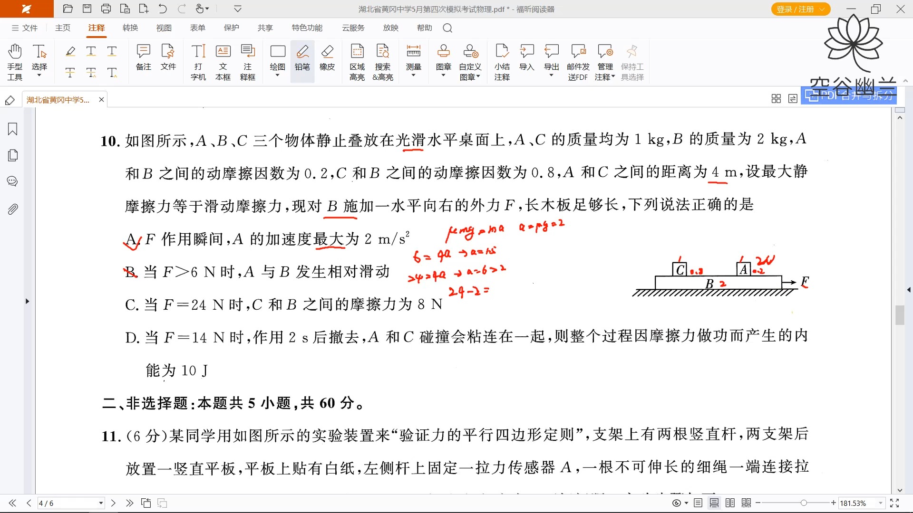
Task: Go to the previous page
Action: point(29,503)
